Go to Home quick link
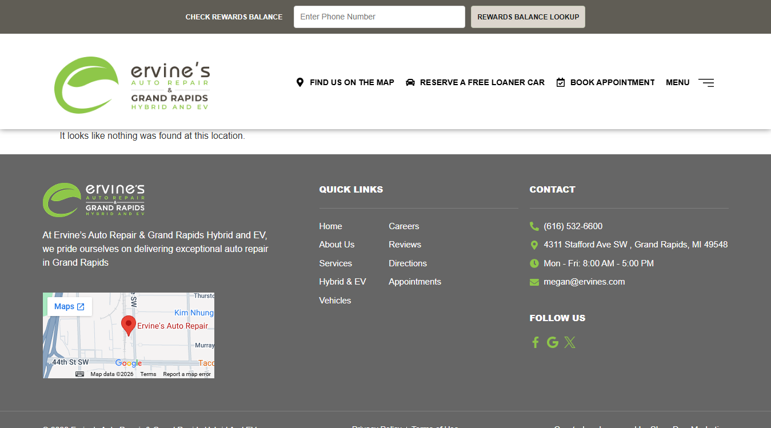Image resolution: width=771 pixels, height=428 pixels. (330, 226)
